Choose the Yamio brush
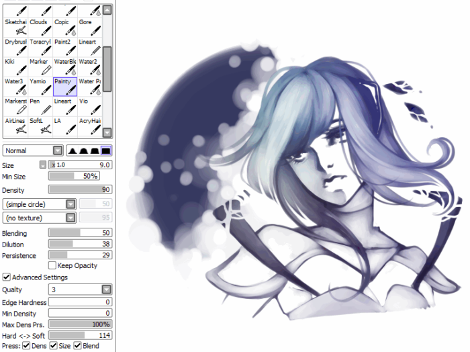This screenshot has height=352, width=470. pyautogui.click(x=40, y=87)
